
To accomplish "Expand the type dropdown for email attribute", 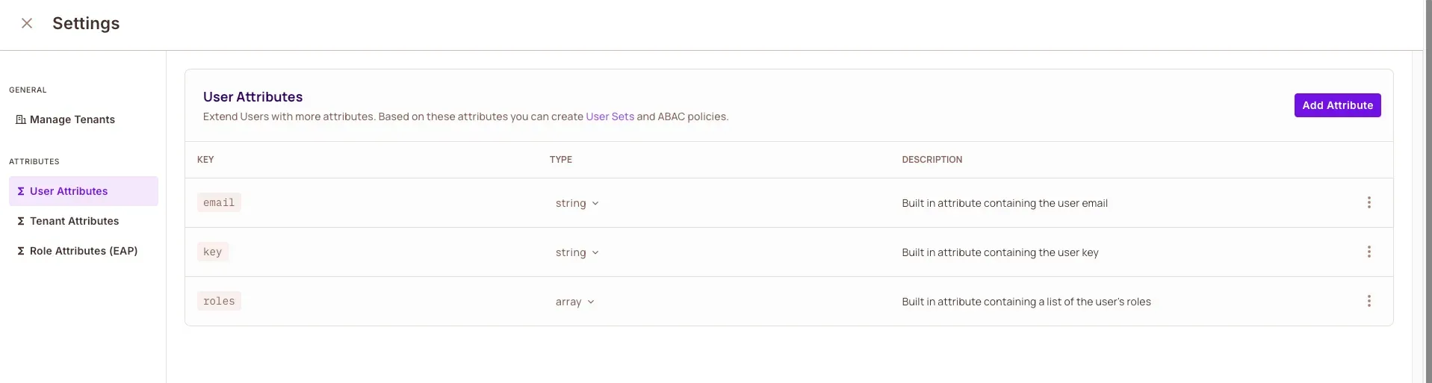I will tap(577, 203).
